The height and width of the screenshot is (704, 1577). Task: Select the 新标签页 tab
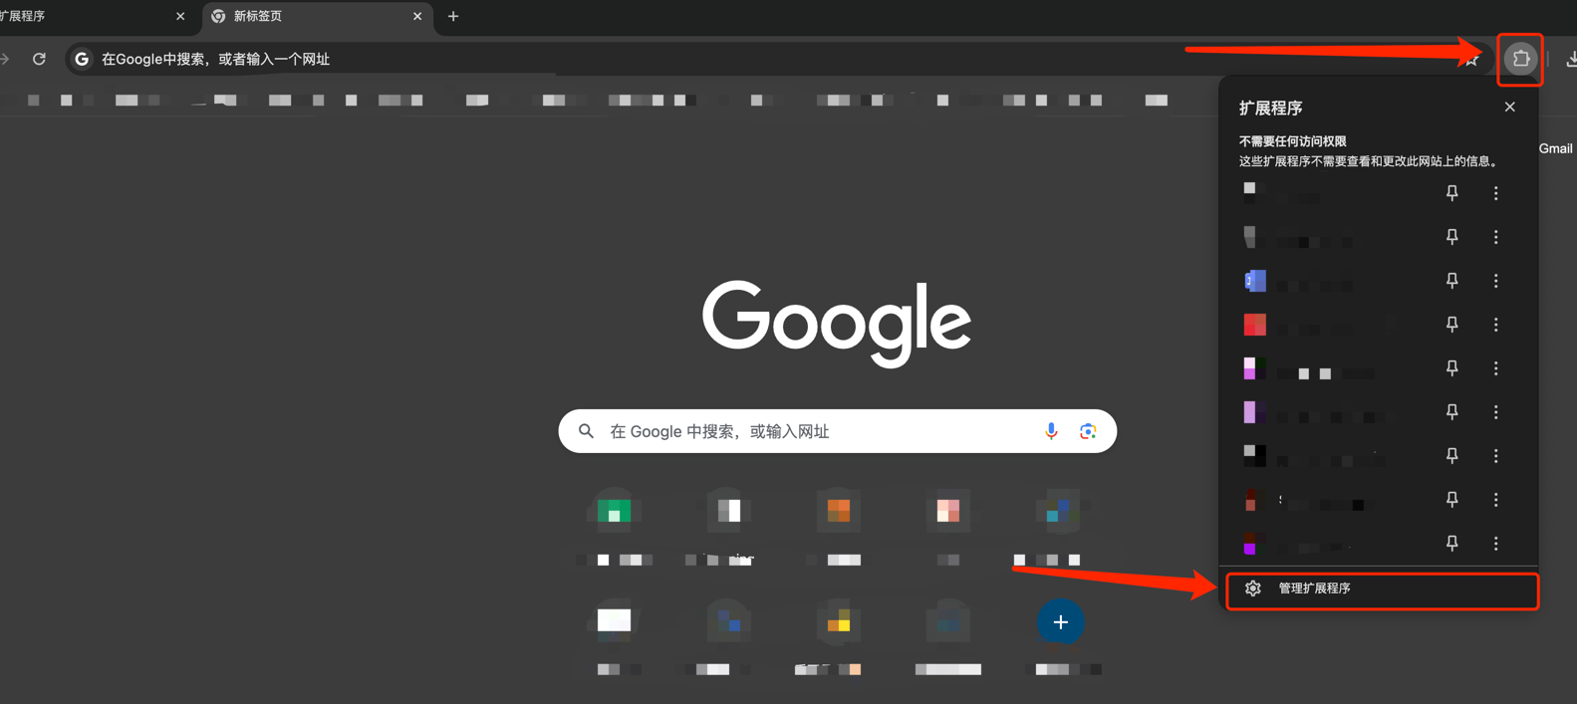coord(317,16)
